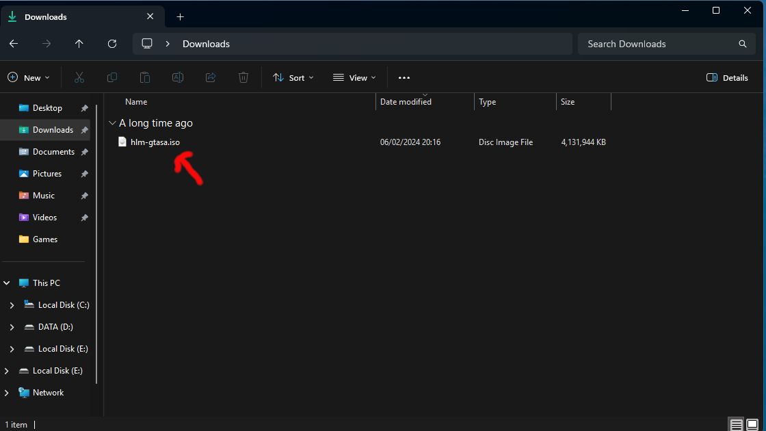Click the 06/02/2024 20:16 date cell
Viewport: 766px width, 431px height.
coord(410,142)
